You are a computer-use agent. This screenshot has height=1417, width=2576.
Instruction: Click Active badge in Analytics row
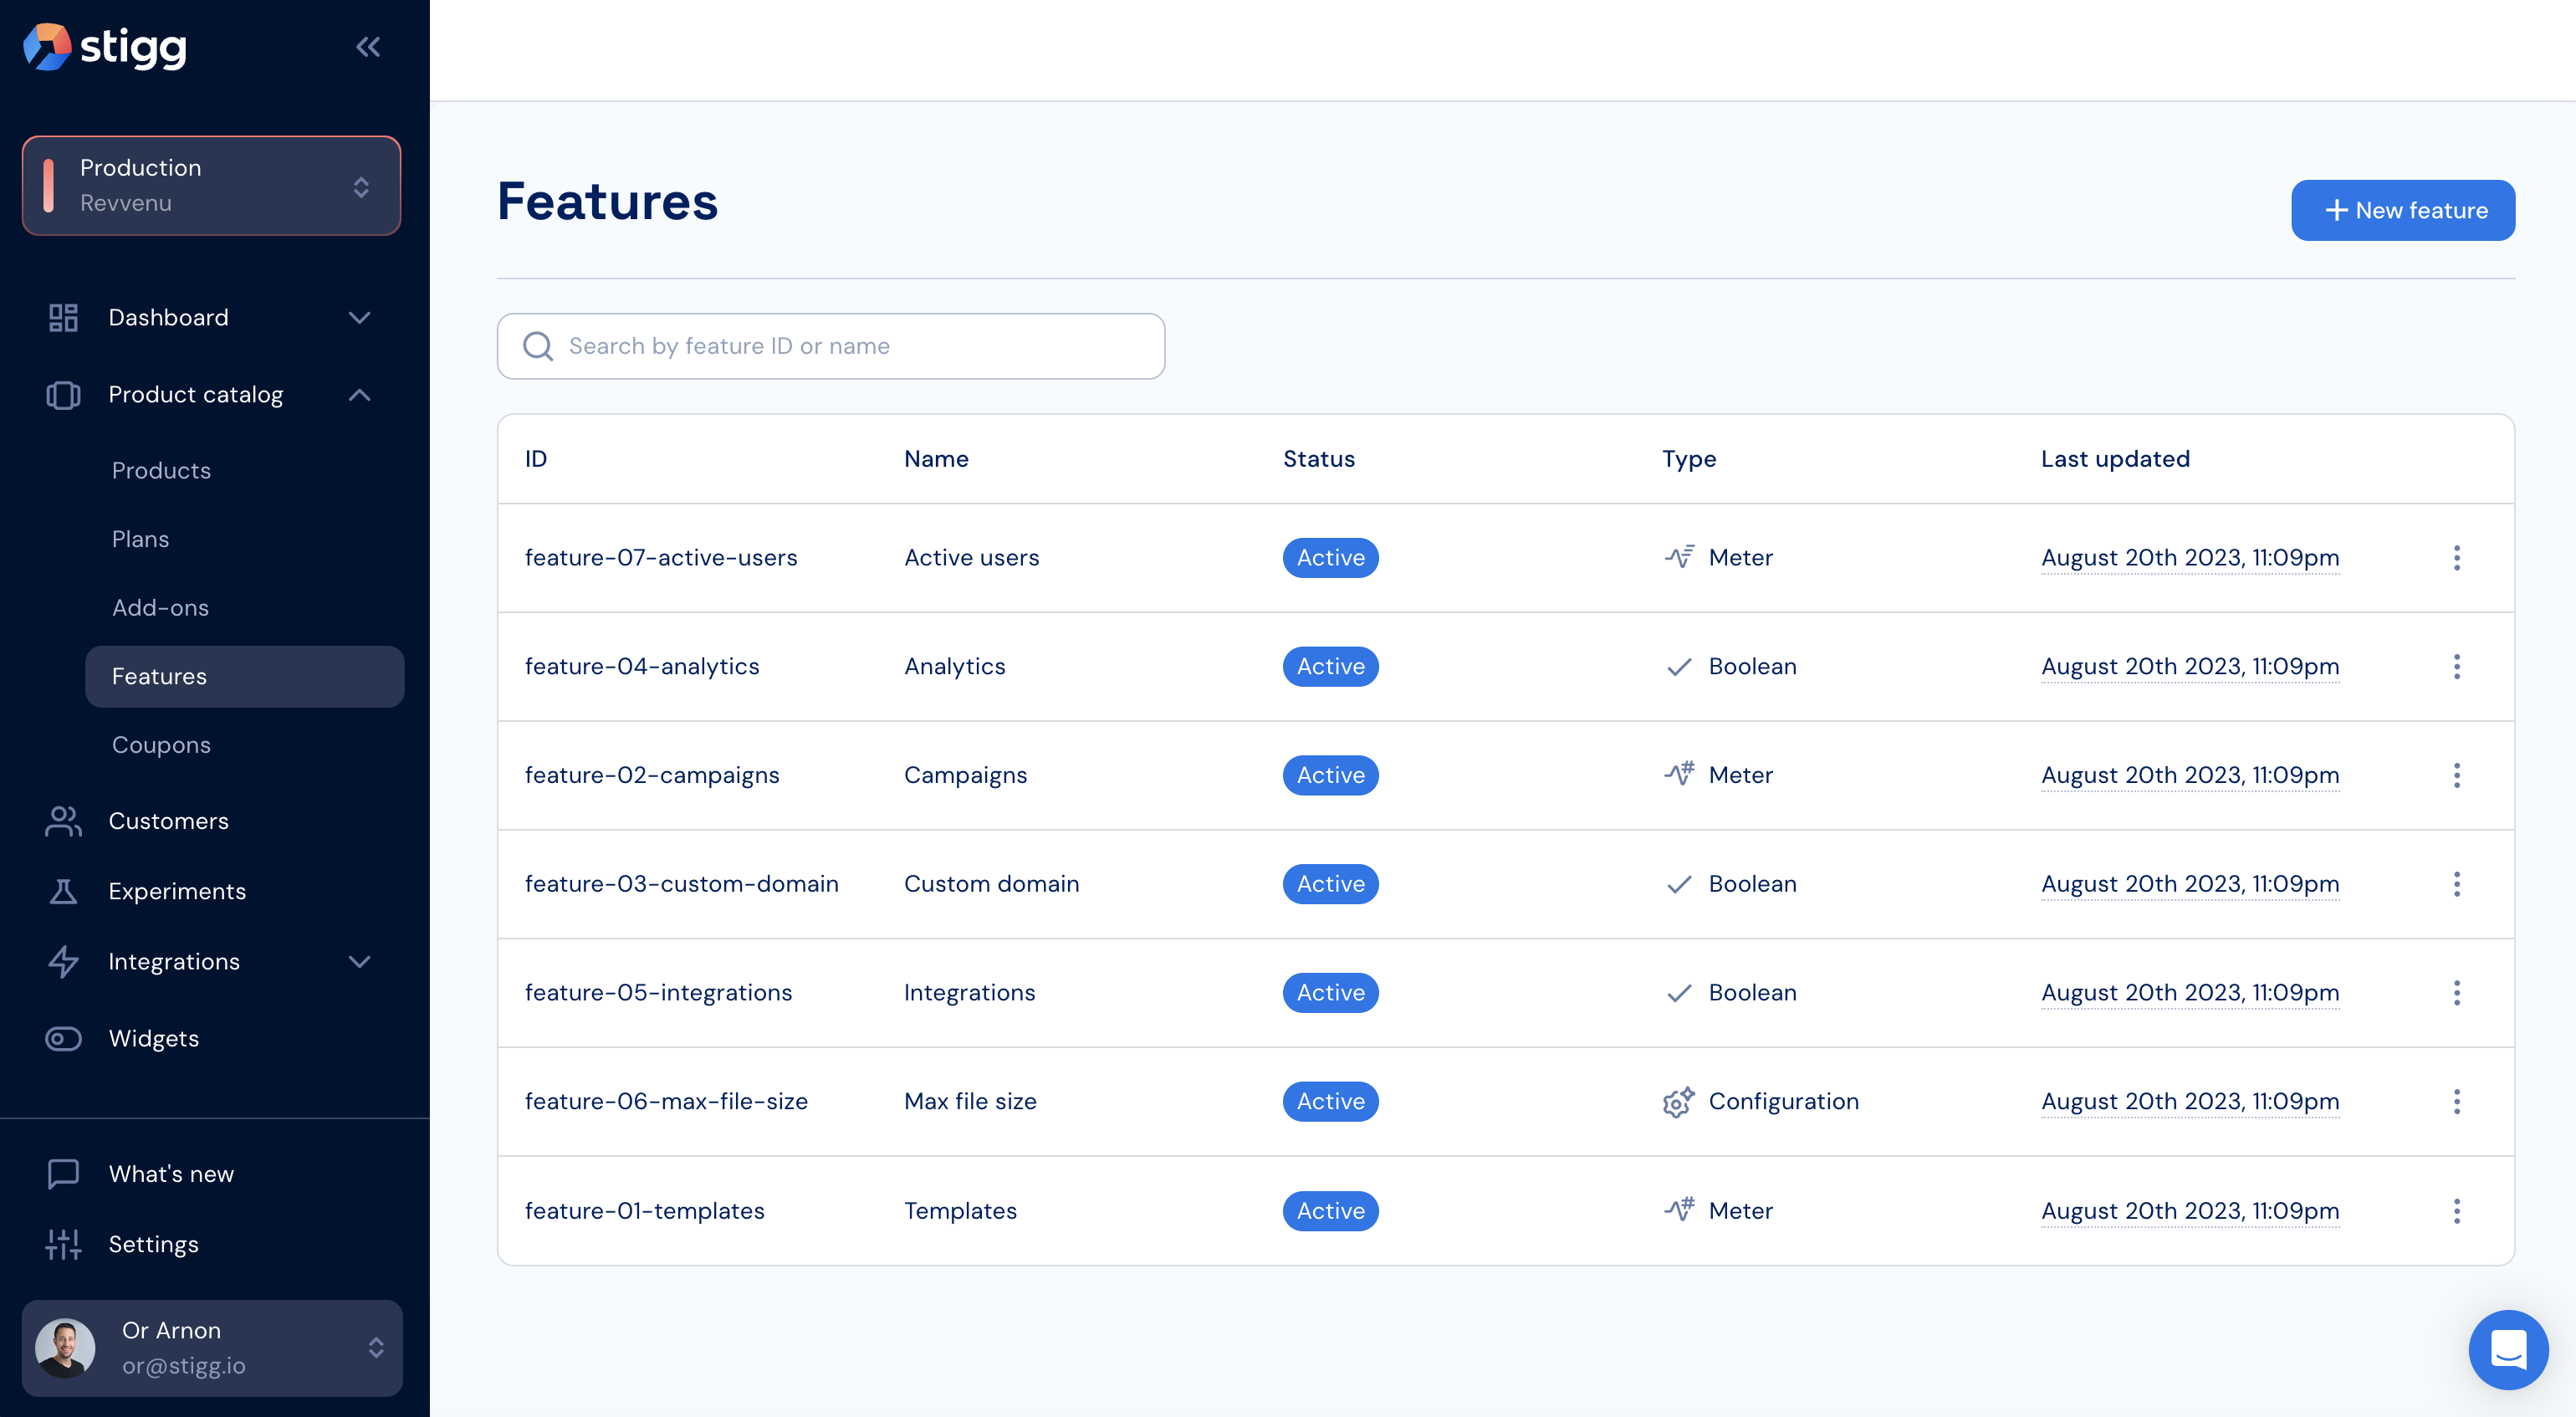[x=1330, y=667]
